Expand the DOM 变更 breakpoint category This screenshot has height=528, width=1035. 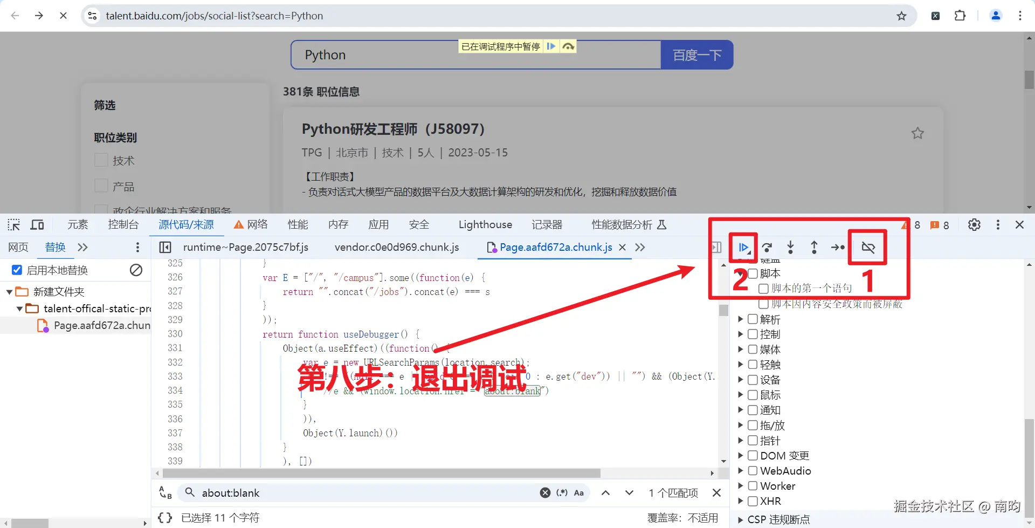tap(741, 456)
